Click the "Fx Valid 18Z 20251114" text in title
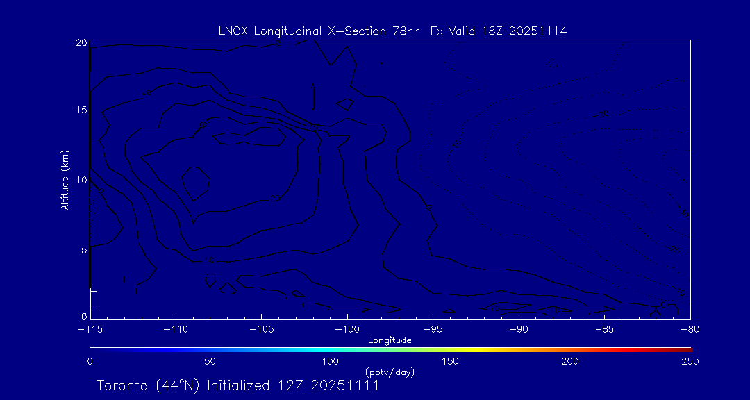This screenshot has height=400, width=750. (x=499, y=31)
